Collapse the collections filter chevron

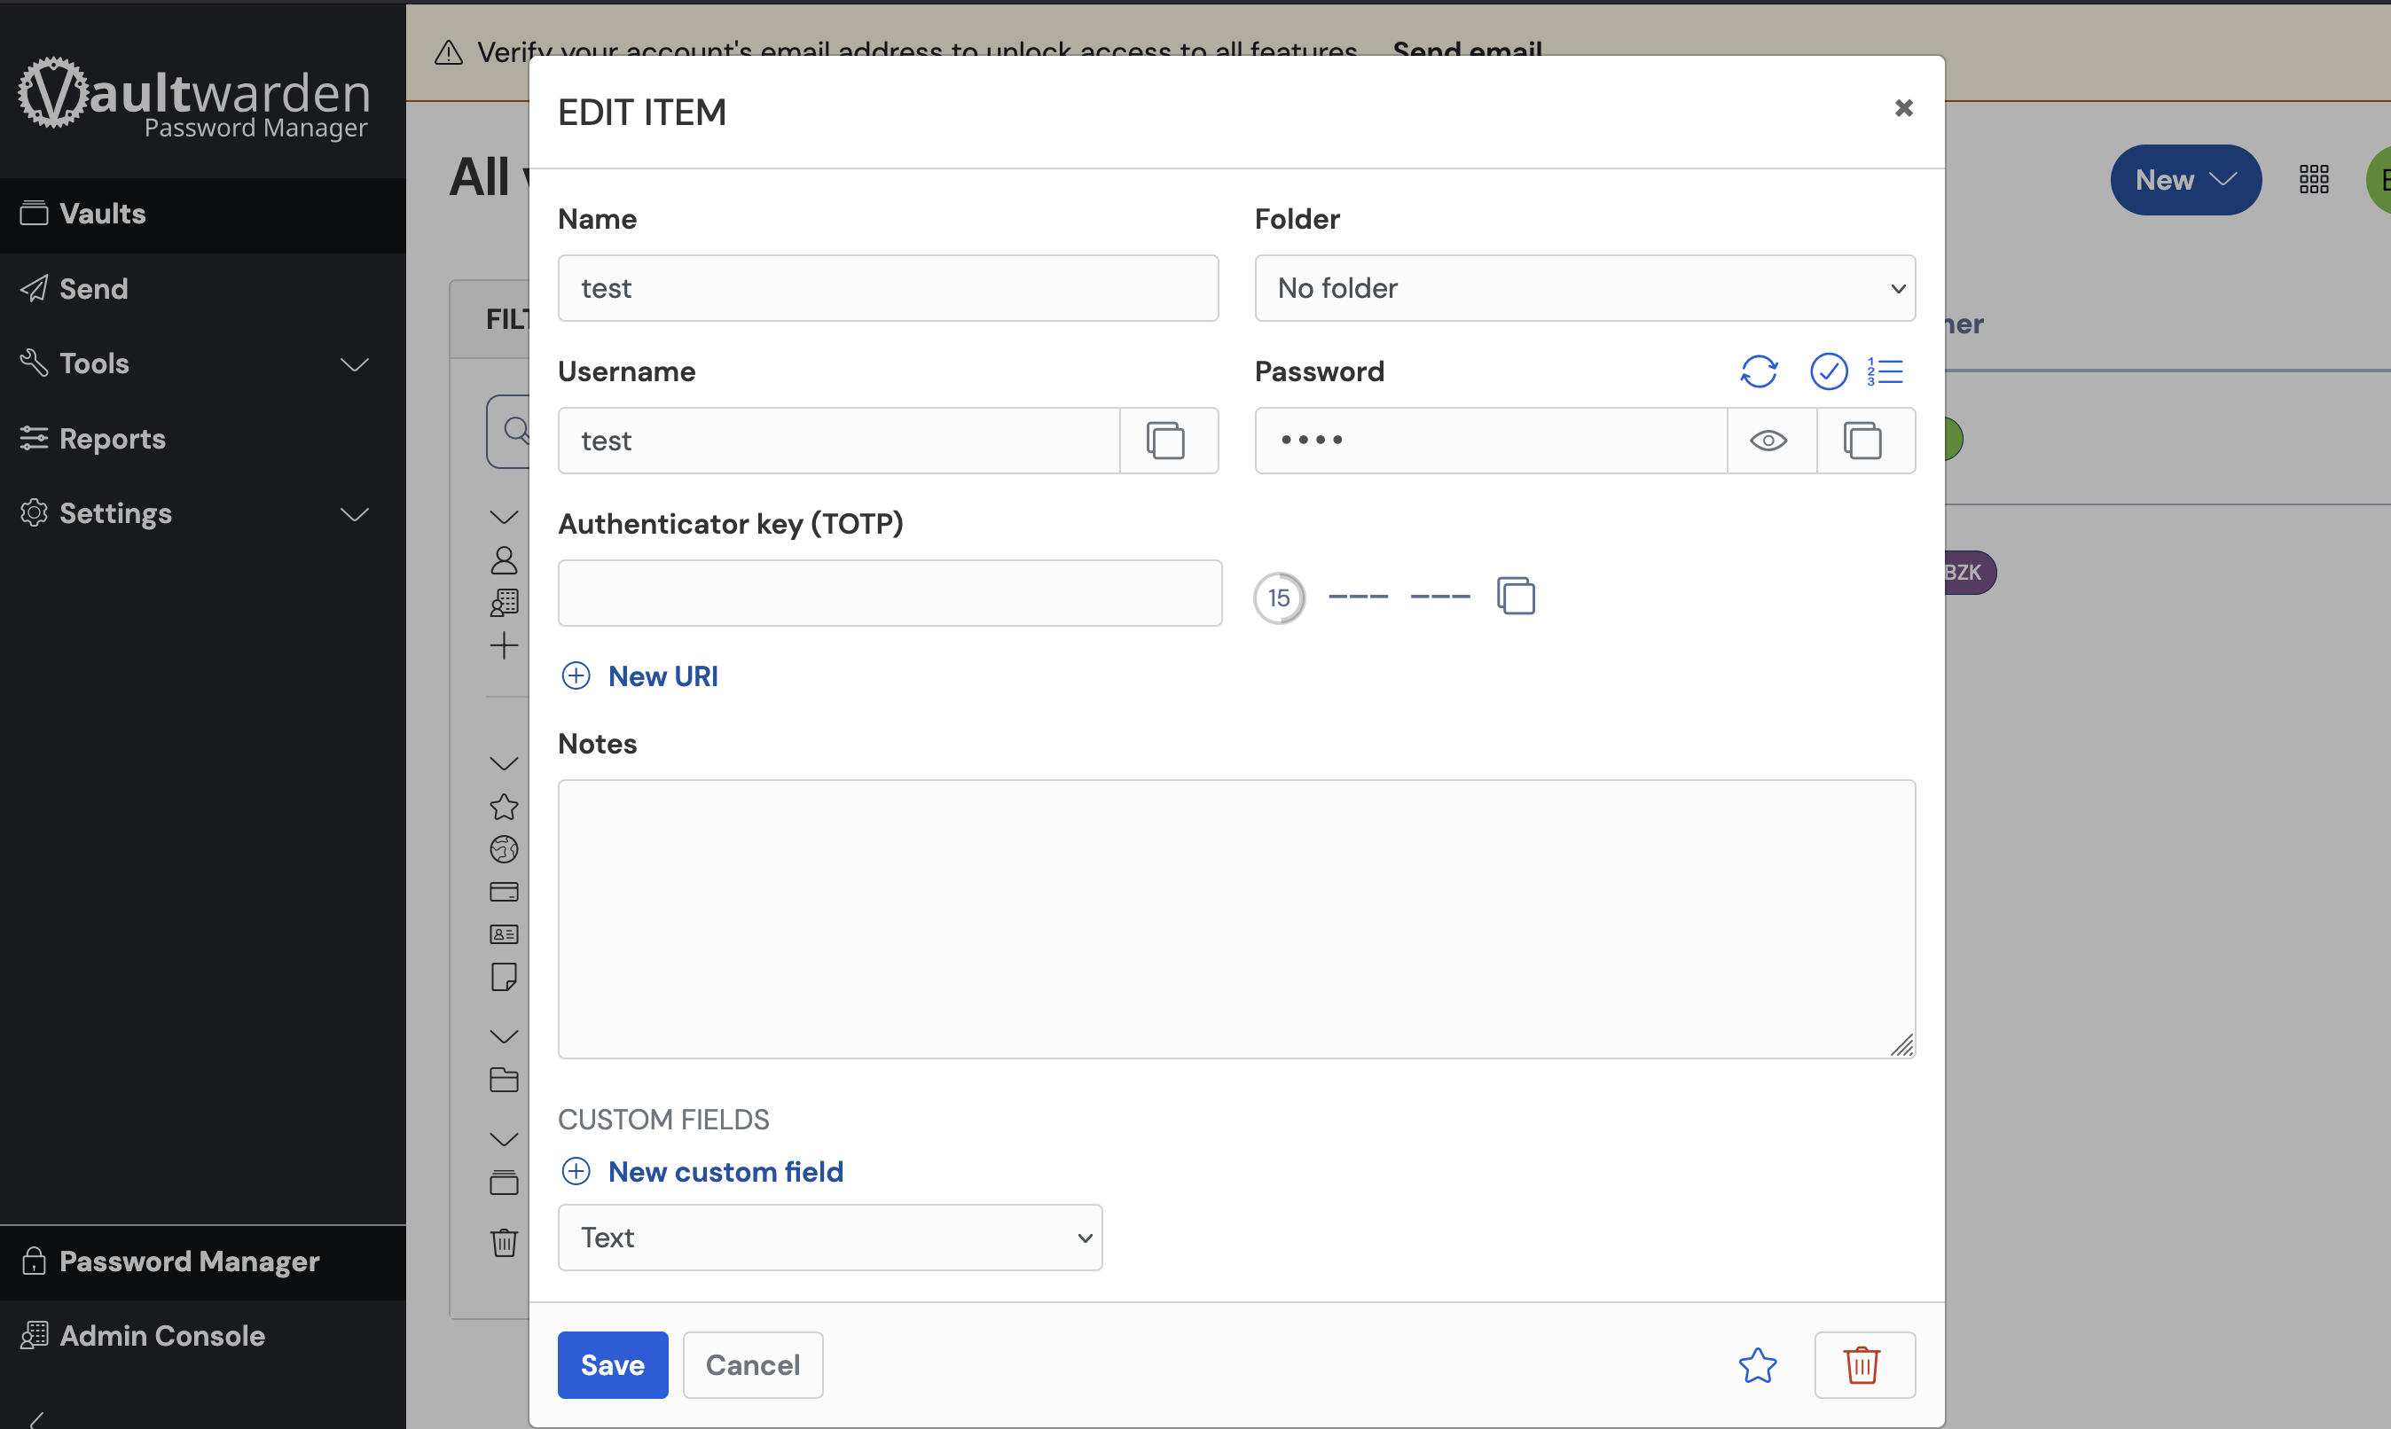(504, 1139)
